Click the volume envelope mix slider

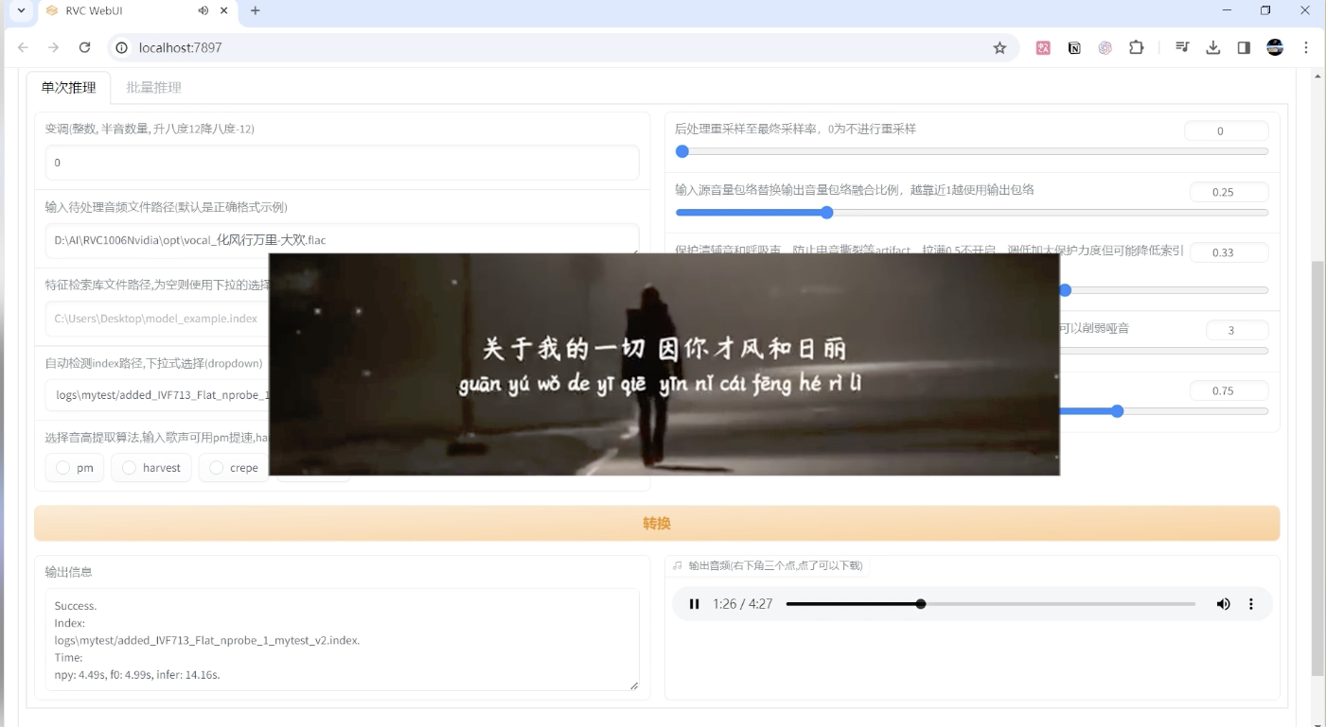972,213
